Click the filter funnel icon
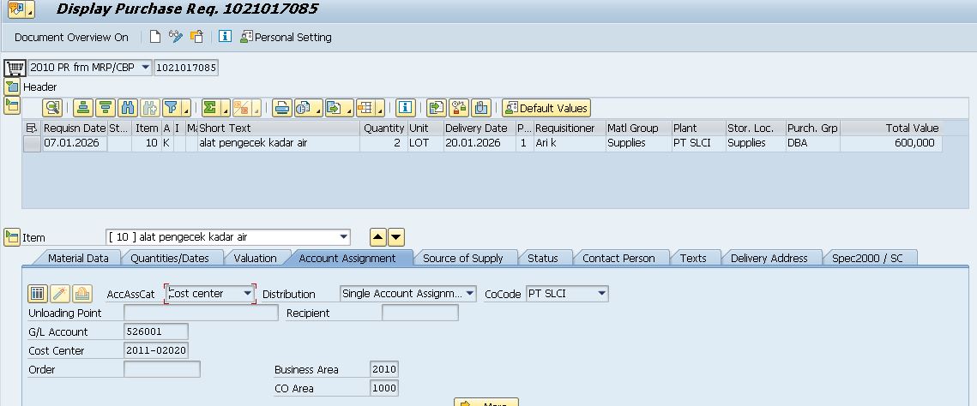Screen dimensions: 977x406 click(172, 108)
